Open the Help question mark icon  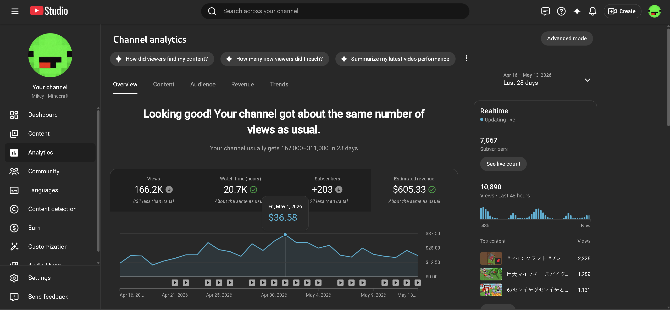[x=561, y=11]
